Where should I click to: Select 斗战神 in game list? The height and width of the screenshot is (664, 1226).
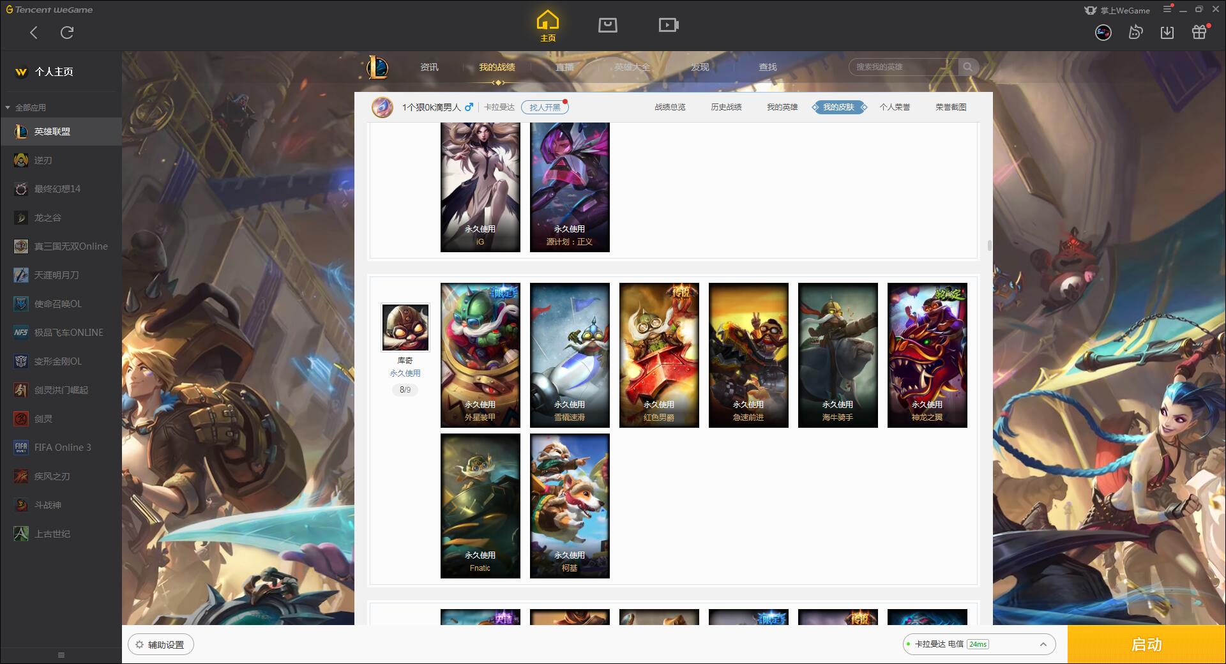coord(61,505)
